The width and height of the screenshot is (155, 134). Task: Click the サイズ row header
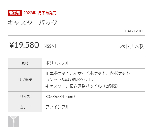pos(25,97)
